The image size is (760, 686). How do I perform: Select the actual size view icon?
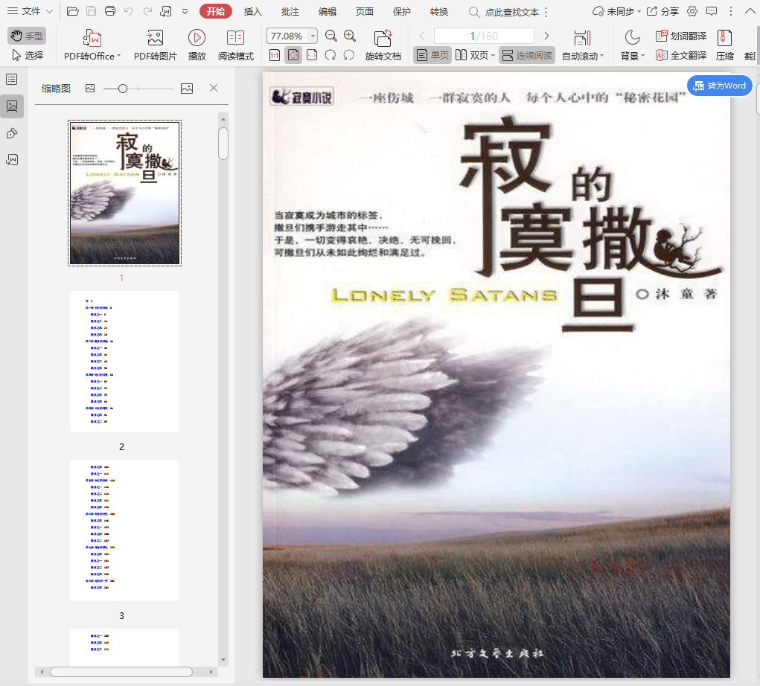tap(275, 55)
